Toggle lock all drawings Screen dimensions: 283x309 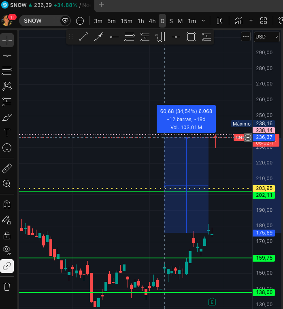(x=7, y=235)
